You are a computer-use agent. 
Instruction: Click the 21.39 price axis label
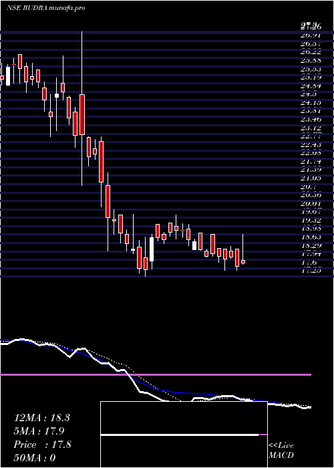311,170
